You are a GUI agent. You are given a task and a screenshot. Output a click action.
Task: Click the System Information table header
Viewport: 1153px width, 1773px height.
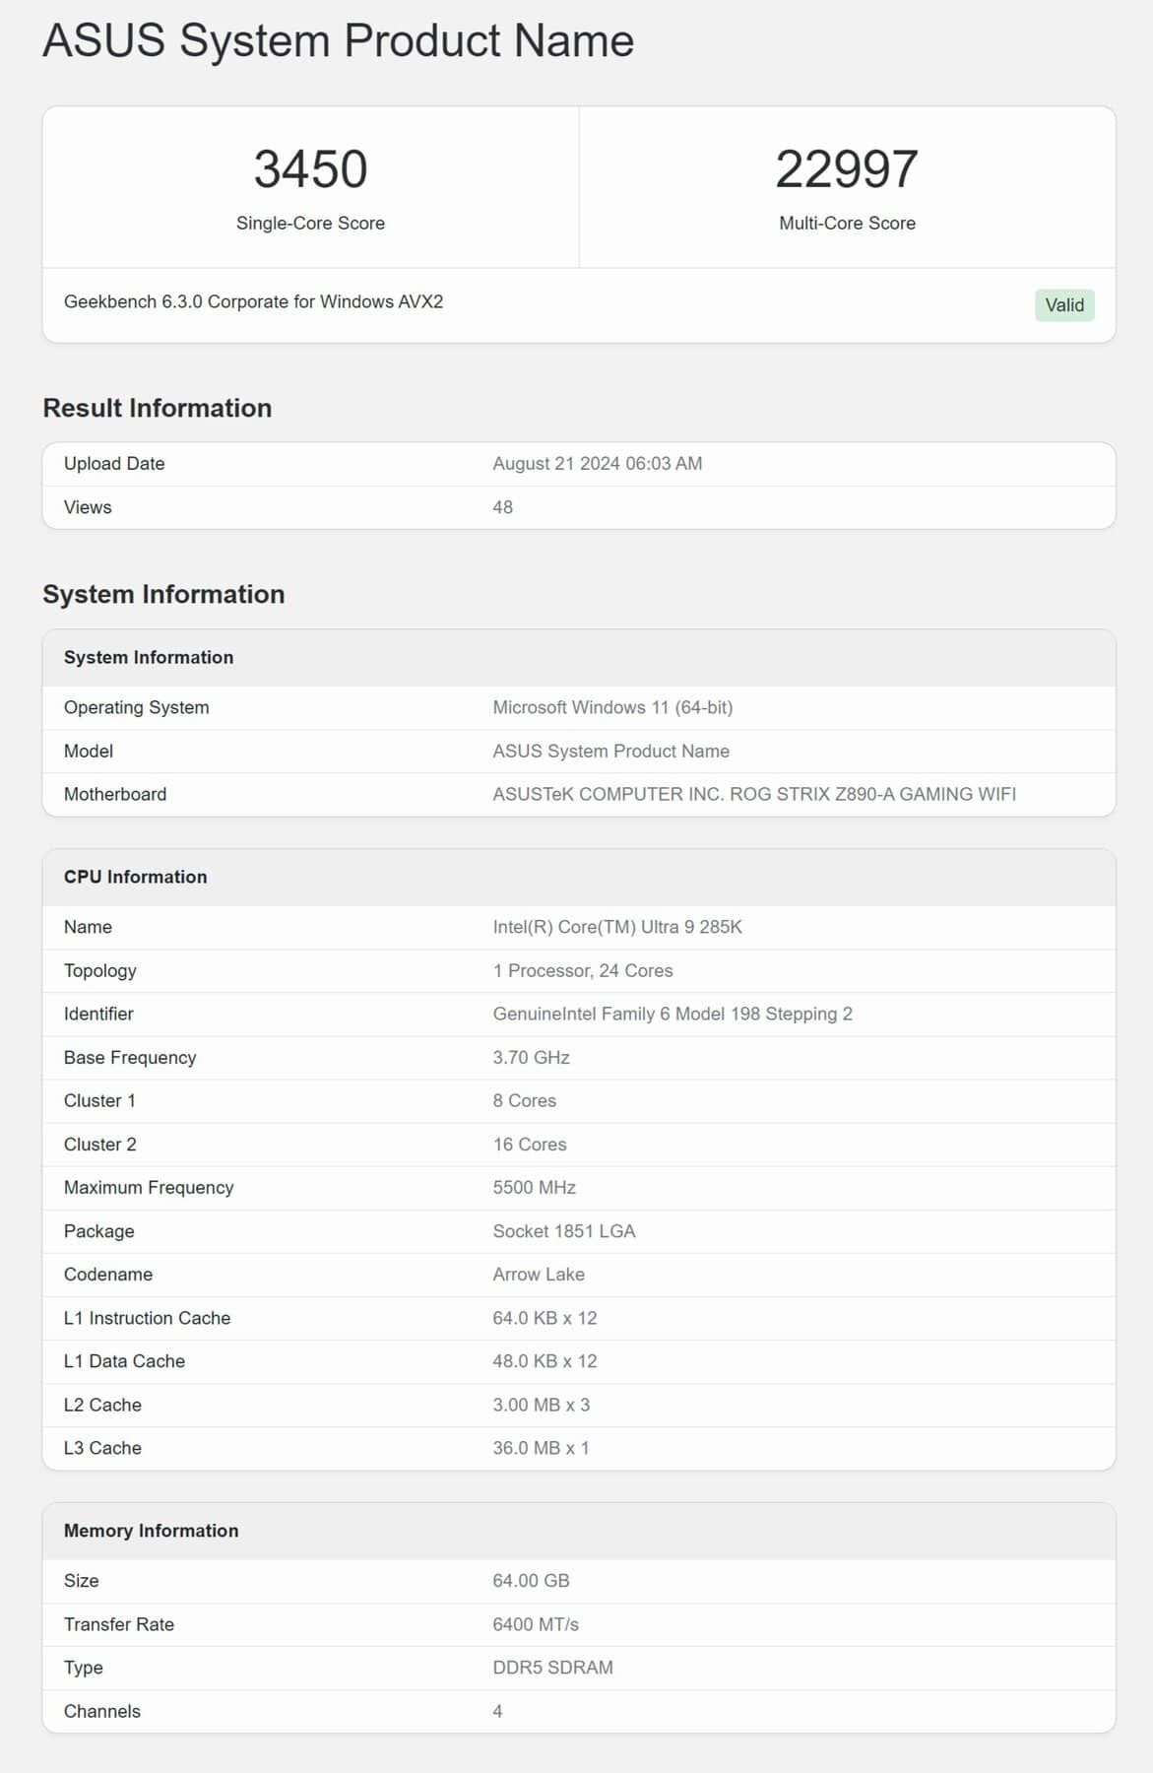(x=149, y=657)
